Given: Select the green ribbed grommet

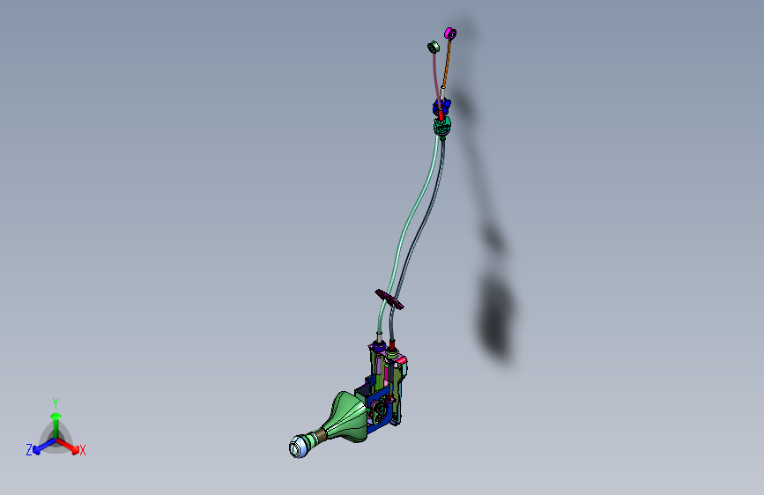Looking at the screenshot, I should (x=442, y=127).
